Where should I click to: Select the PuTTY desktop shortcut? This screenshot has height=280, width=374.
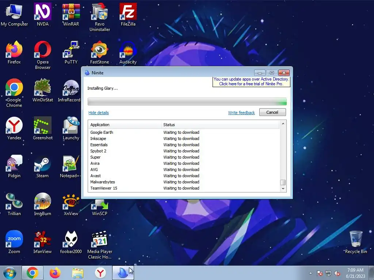tap(71, 52)
